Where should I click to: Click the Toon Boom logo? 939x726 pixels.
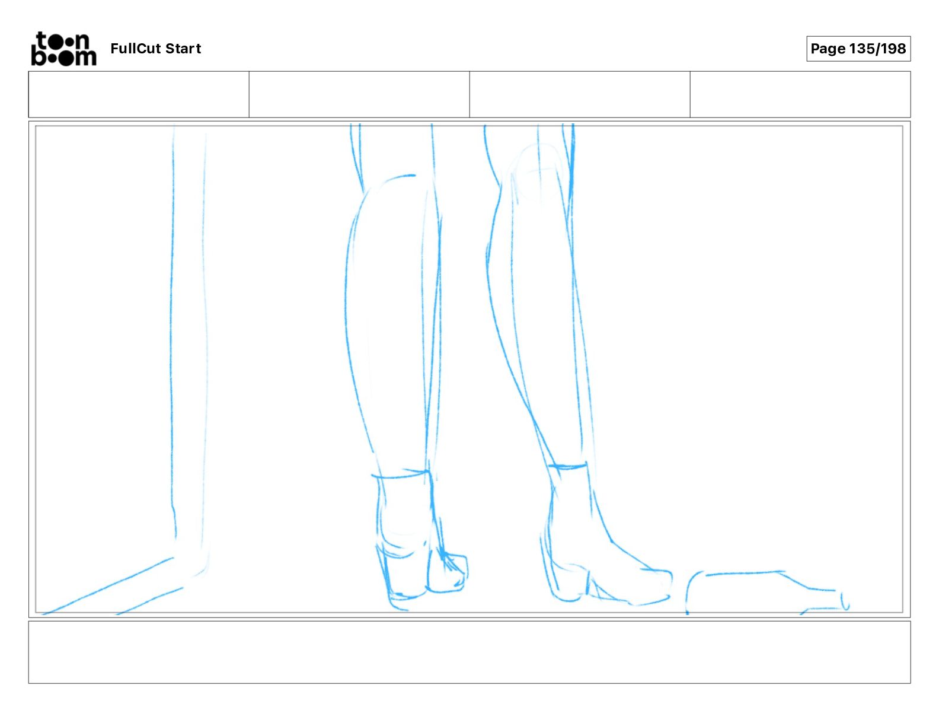63,49
